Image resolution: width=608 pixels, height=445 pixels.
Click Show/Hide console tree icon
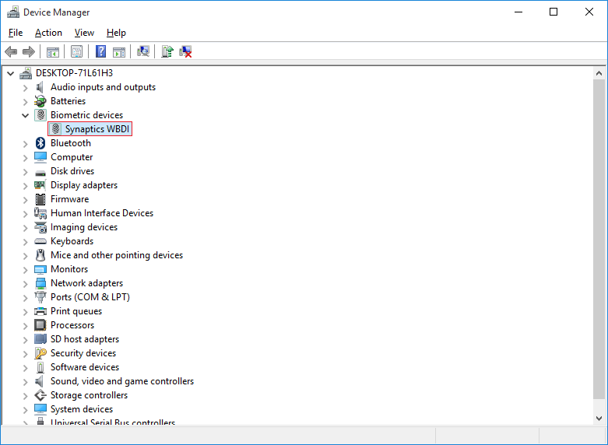tap(53, 51)
